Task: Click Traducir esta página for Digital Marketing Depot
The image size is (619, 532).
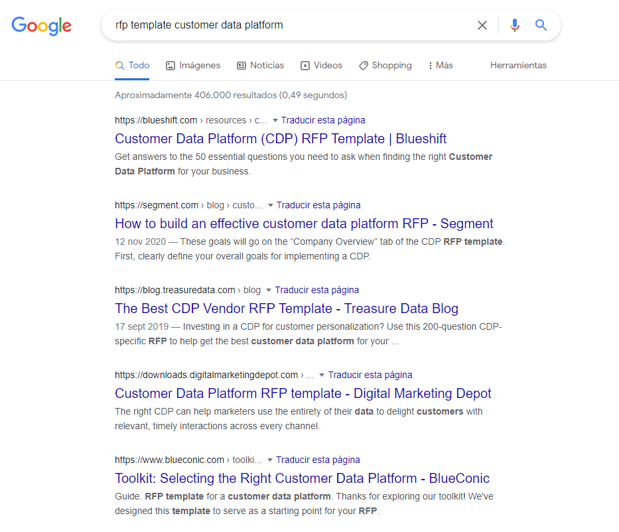Action: [370, 375]
